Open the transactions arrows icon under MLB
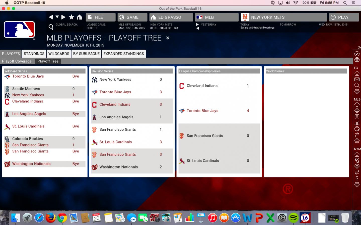This screenshot has height=225, width=361. (357, 135)
